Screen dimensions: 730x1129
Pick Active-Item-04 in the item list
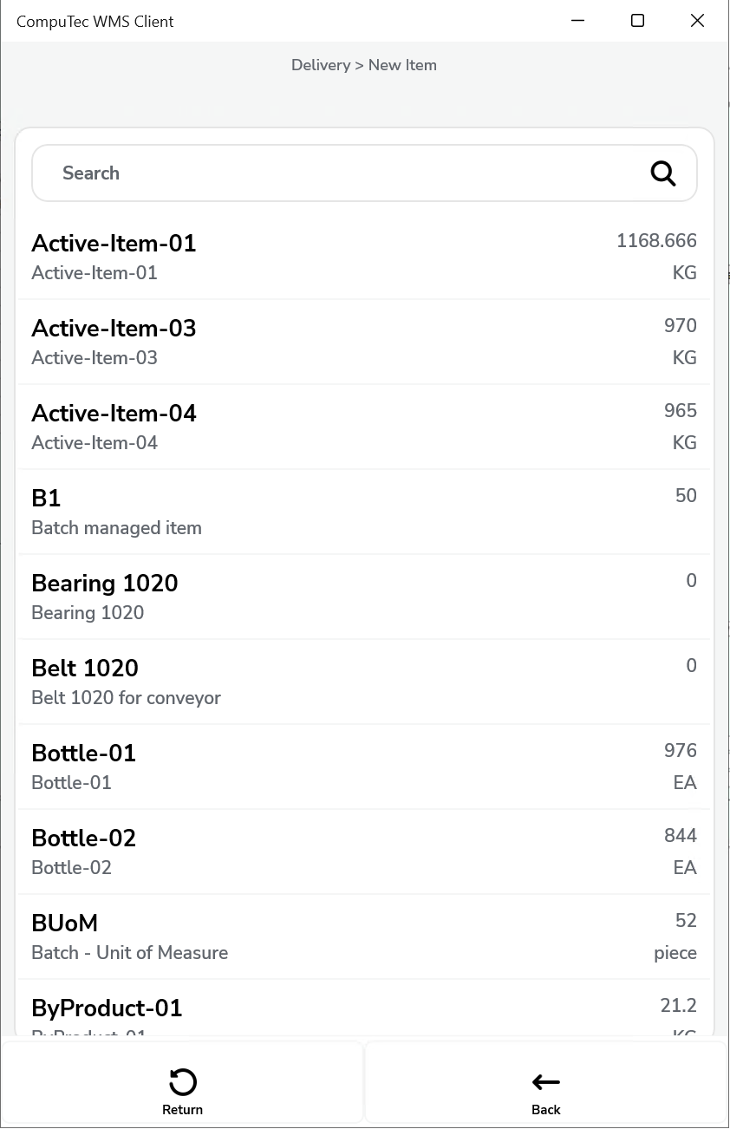pyautogui.click(x=364, y=427)
